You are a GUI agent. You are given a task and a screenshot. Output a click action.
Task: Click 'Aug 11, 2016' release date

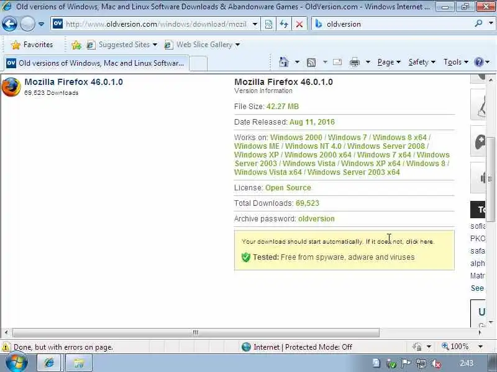pos(312,122)
